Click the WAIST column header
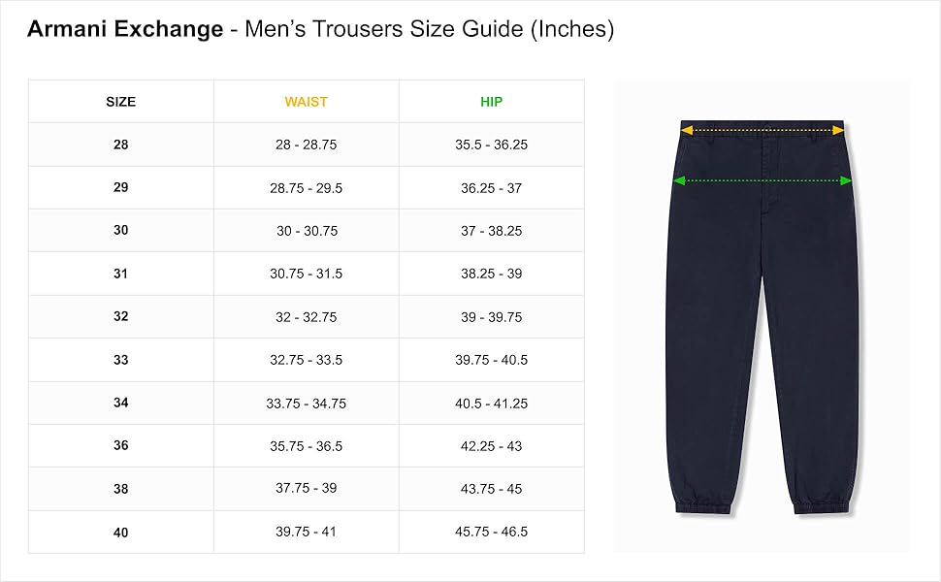This screenshot has height=582, width=941. click(306, 102)
